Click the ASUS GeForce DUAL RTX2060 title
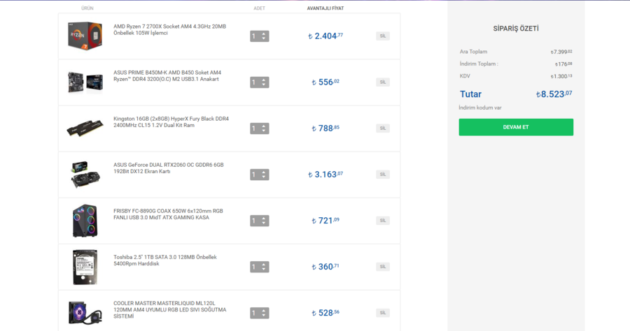The height and width of the screenshot is (331, 630). point(168,168)
